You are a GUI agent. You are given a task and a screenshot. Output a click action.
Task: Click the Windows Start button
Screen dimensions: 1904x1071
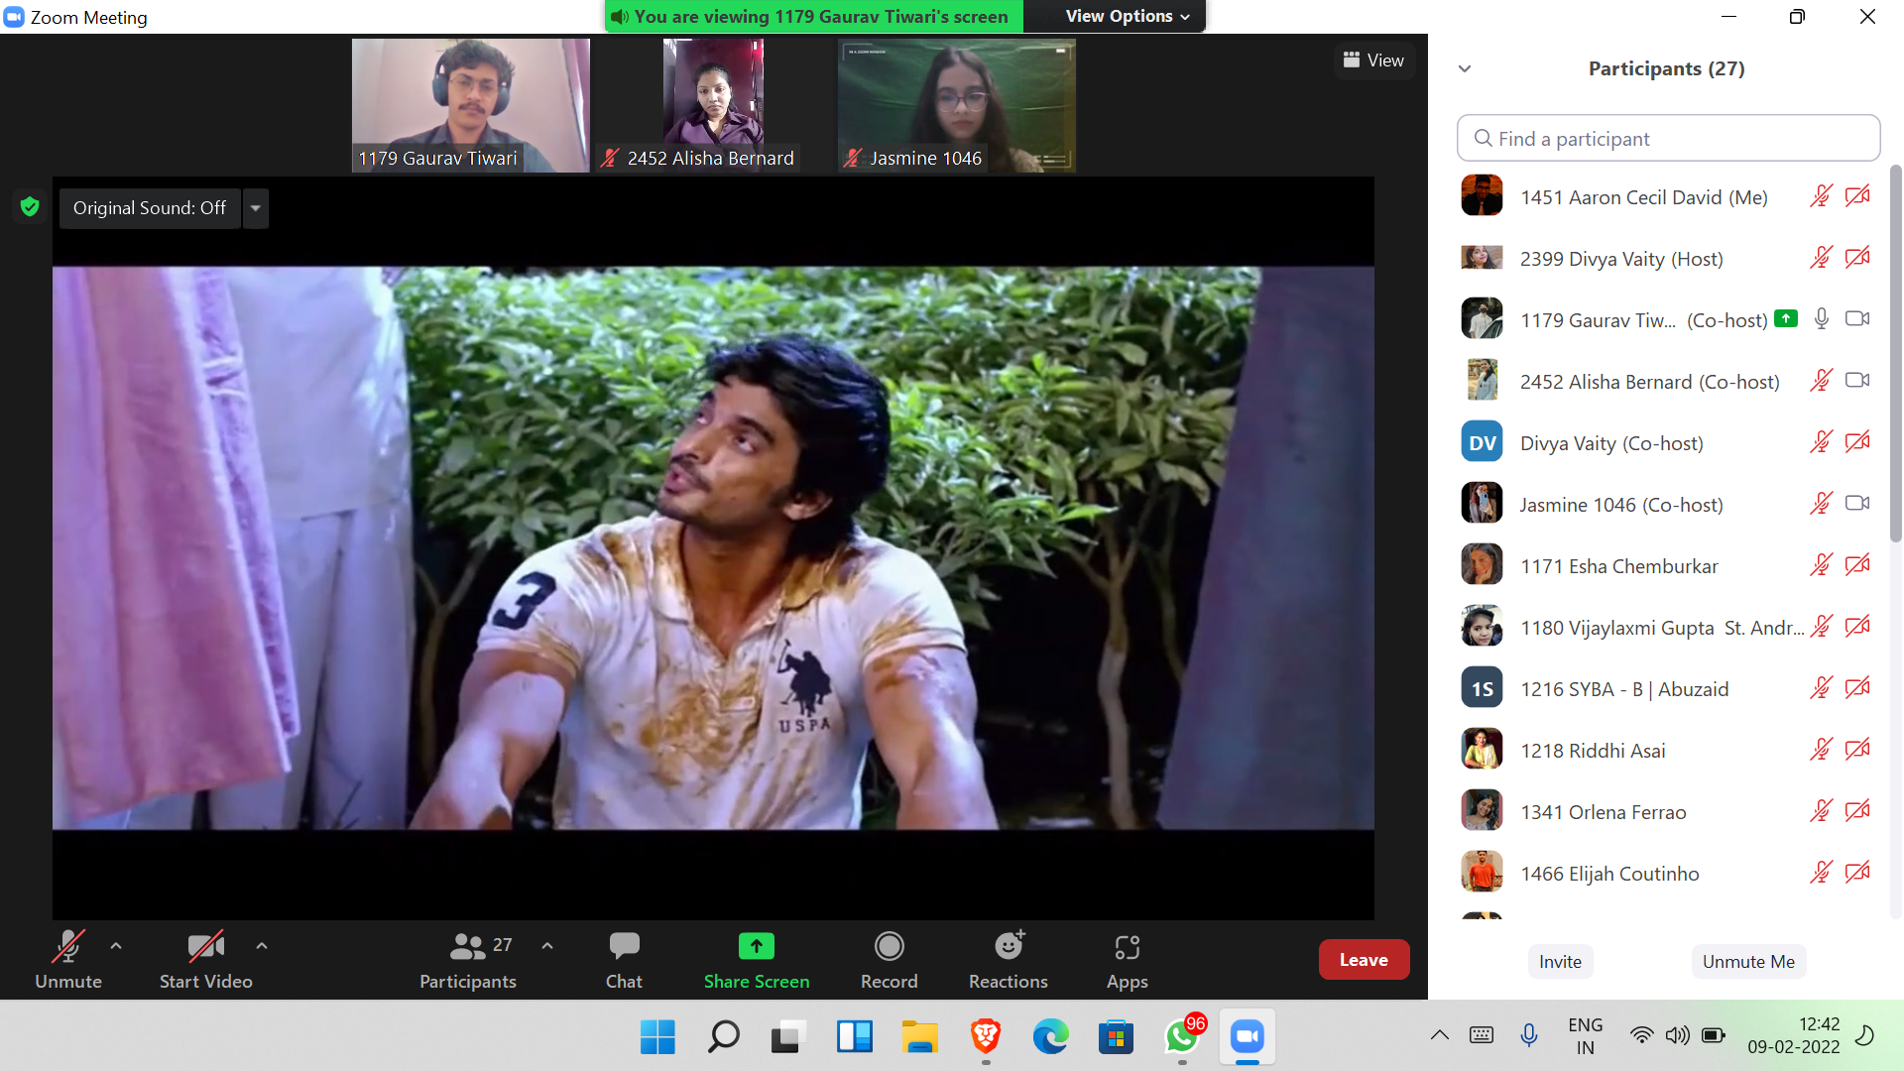point(657,1037)
